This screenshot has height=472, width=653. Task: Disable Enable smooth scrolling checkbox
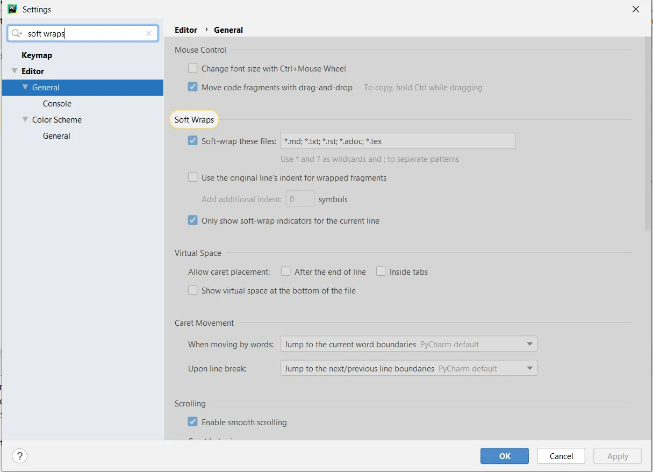point(192,422)
